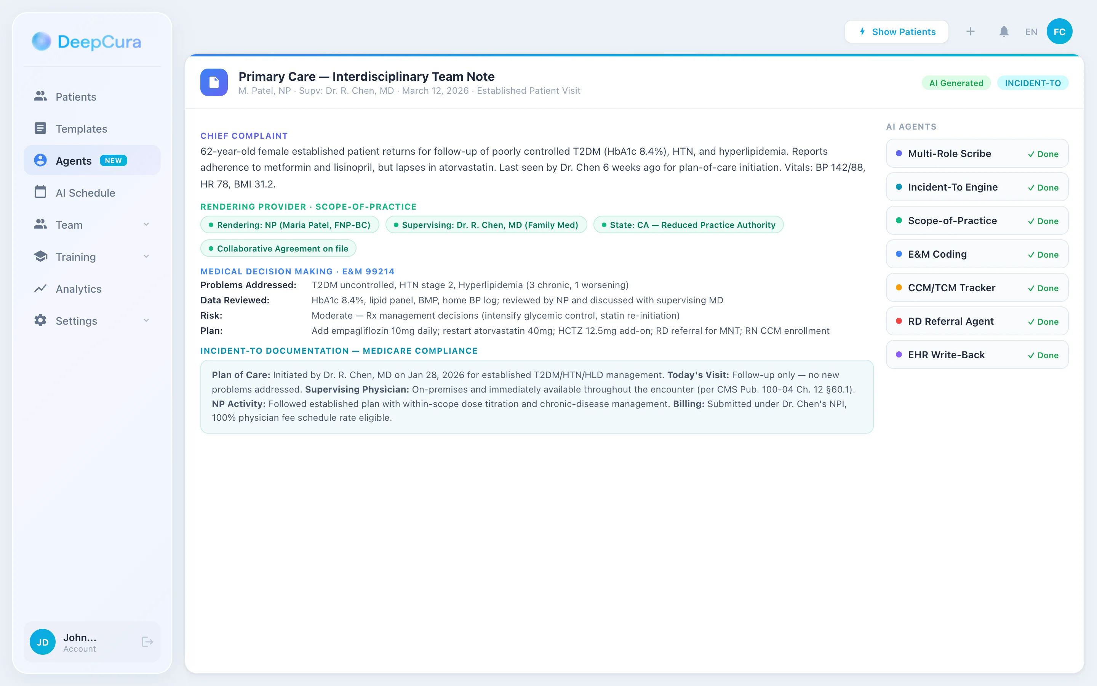Expand the Training submenu chevron
Viewport: 1097px width, 686px height.
point(146,256)
